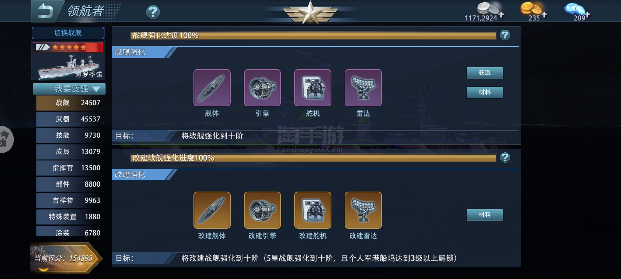The width and height of the screenshot is (621, 279).
Task: Open the 改建舰体 rebuilt hull icon
Action: coord(212,210)
